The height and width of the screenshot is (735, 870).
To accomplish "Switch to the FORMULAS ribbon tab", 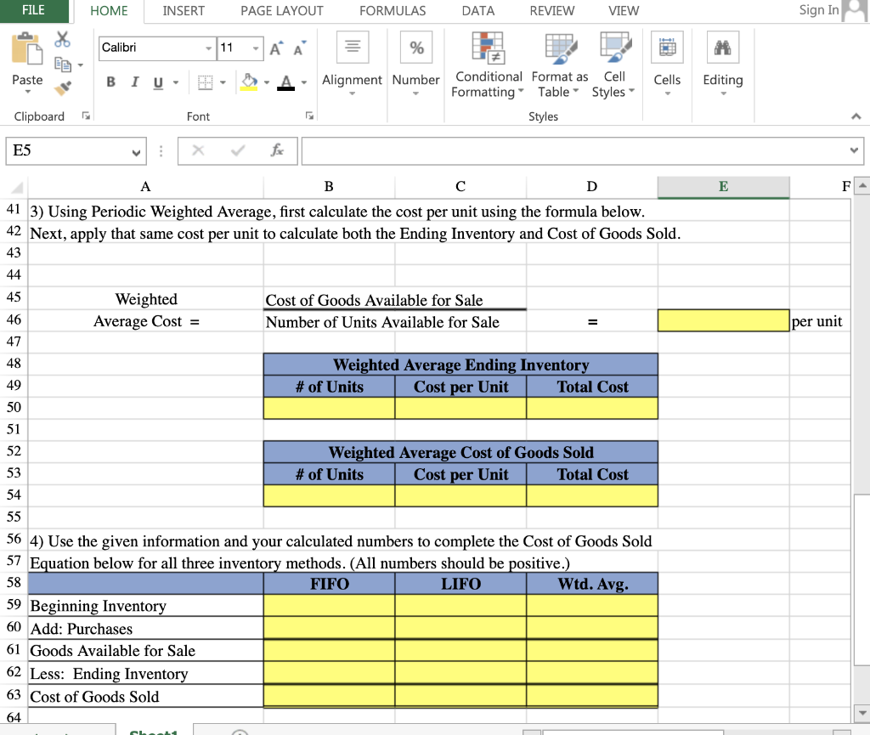I will pyautogui.click(x=392, y=11).
